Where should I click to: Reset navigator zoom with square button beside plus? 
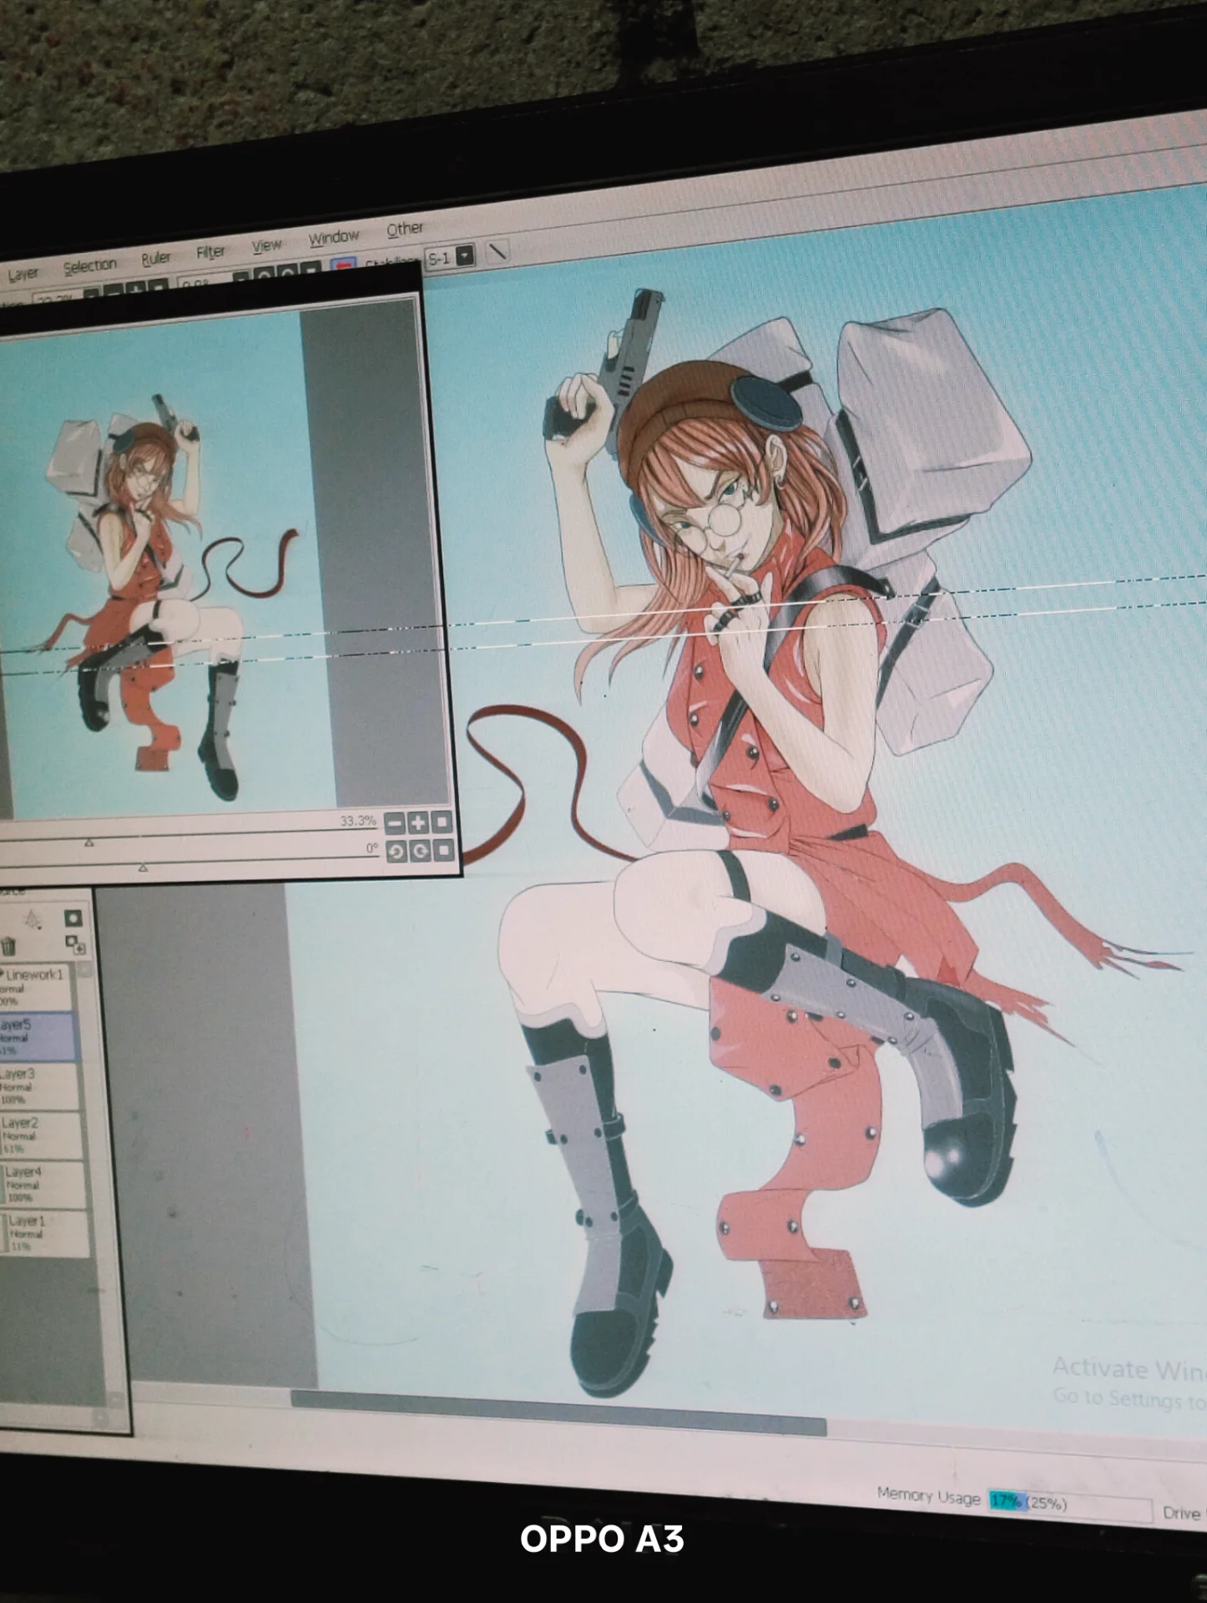click(442, 822)
